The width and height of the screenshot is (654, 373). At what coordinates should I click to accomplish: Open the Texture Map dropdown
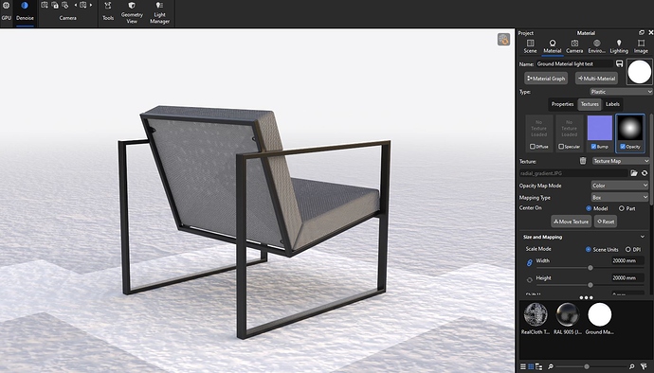(x=621, y=161)
